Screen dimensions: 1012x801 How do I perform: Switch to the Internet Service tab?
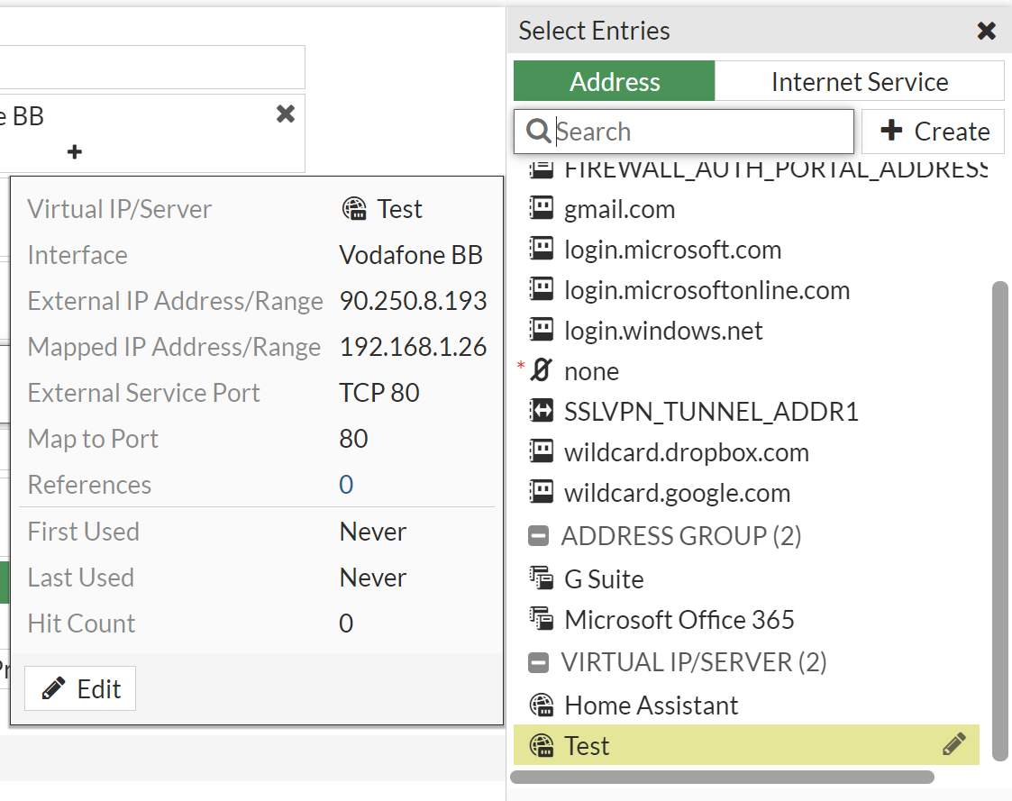point(859,81)
